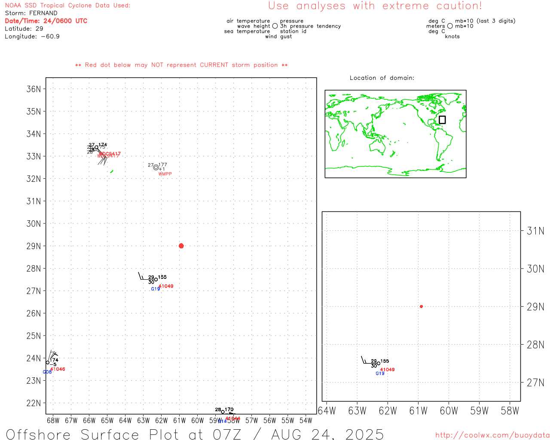Click 'sea temperature' legend text

tap(247, 31)
